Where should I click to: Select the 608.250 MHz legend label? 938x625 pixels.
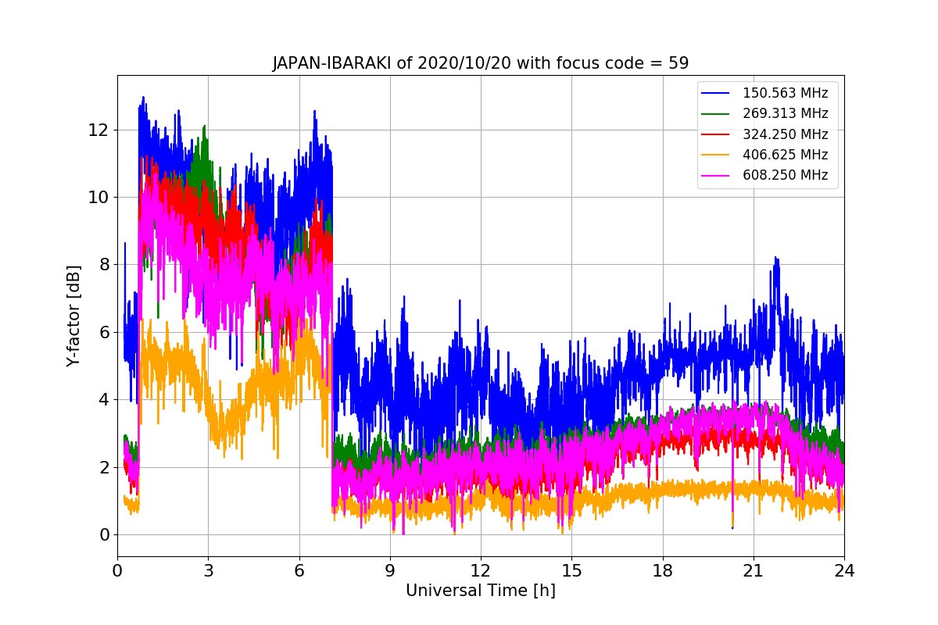click(x=785, y=175)
